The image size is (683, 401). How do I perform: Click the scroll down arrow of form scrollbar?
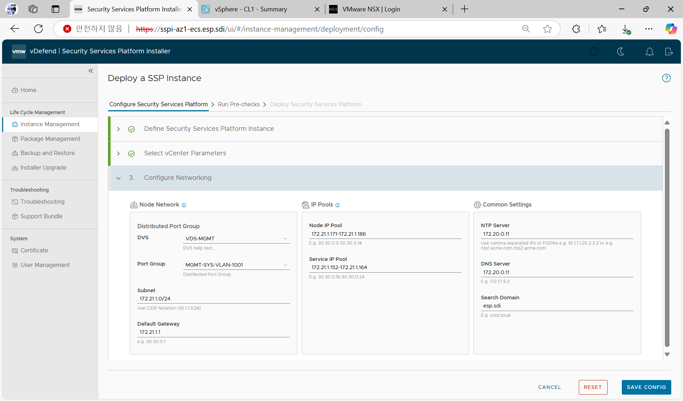click(x=667, y=354)
